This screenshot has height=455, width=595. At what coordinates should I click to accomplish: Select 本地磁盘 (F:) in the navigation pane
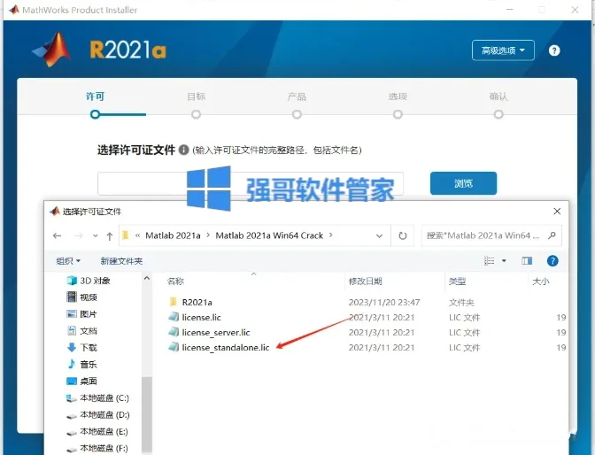104,448
